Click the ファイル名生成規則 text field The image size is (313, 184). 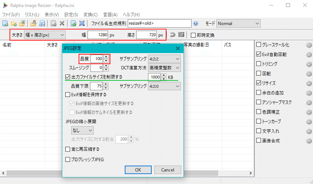pos(160,23)
